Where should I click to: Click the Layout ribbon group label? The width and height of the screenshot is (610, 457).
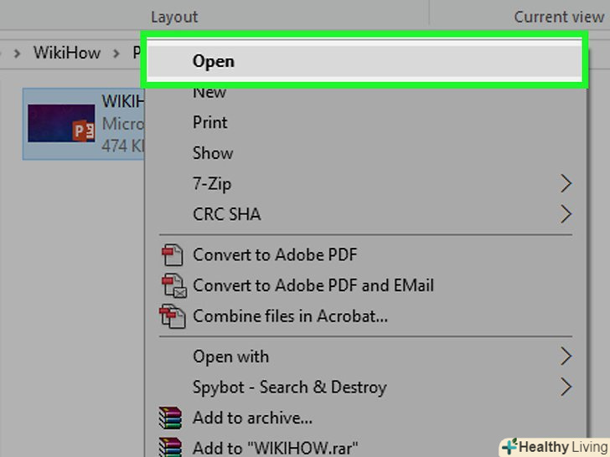(x=174, y=16)
